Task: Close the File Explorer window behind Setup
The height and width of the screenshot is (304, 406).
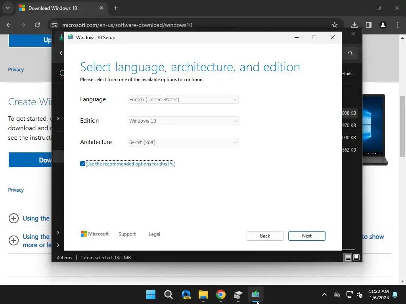Action: [x=353, y=34]
